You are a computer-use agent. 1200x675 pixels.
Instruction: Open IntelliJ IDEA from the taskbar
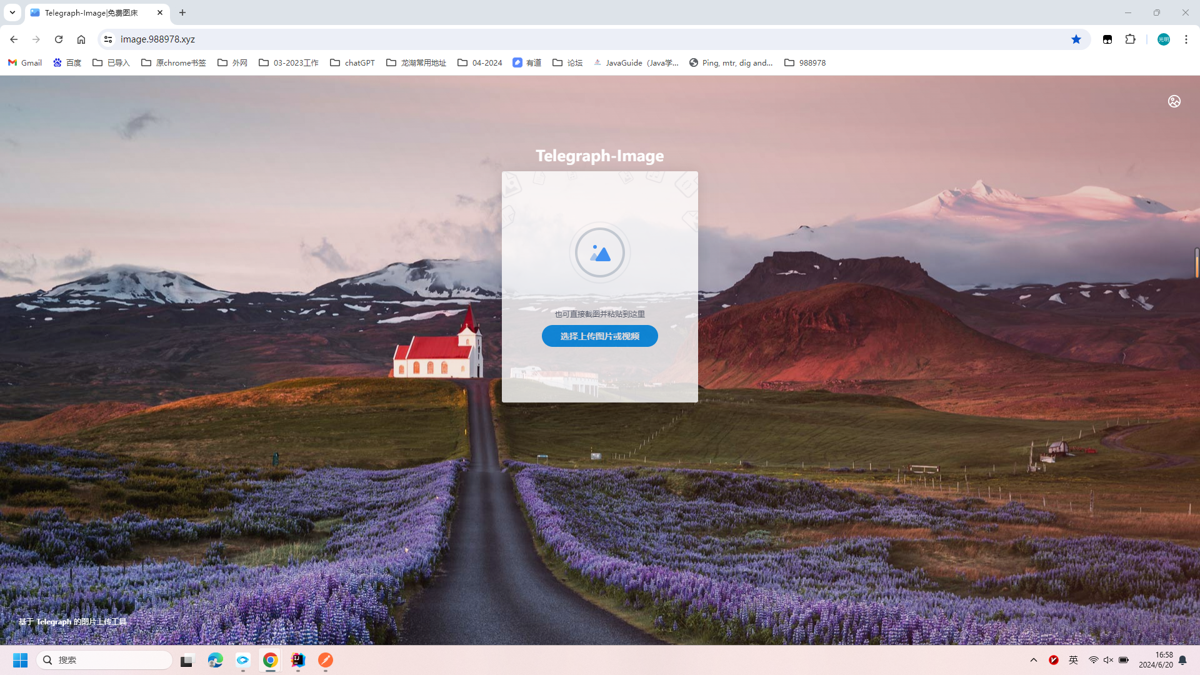coord(297,660)
